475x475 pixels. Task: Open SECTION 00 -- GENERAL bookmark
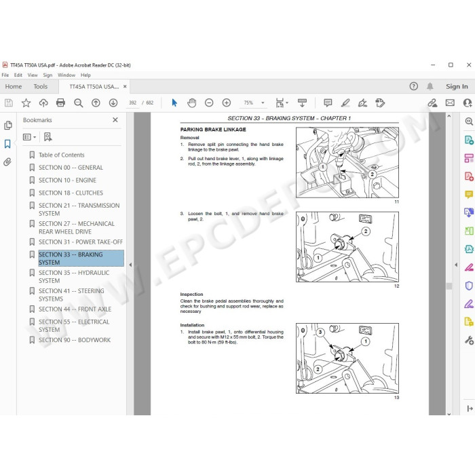pos(71,168)
